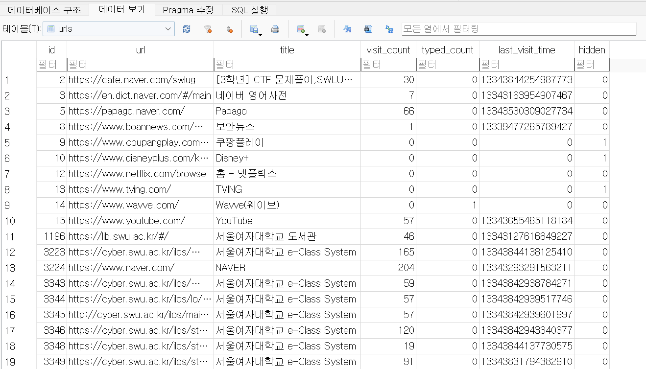Select row header number 19
This screenshot has height=369, width=646.
19,362
